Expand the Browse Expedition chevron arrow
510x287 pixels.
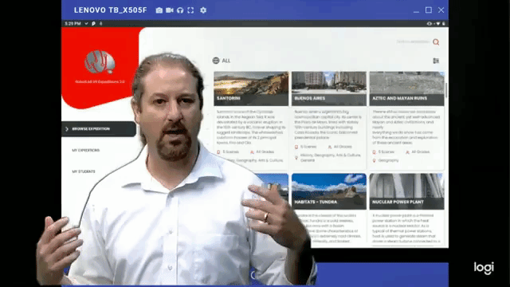[x=67, y=129]
